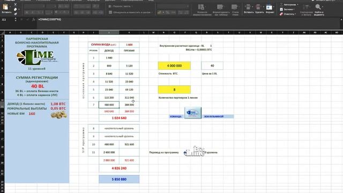Click the Clear (Очистить) eraser icon
The image size is (343, 193).
click(281, 14)
